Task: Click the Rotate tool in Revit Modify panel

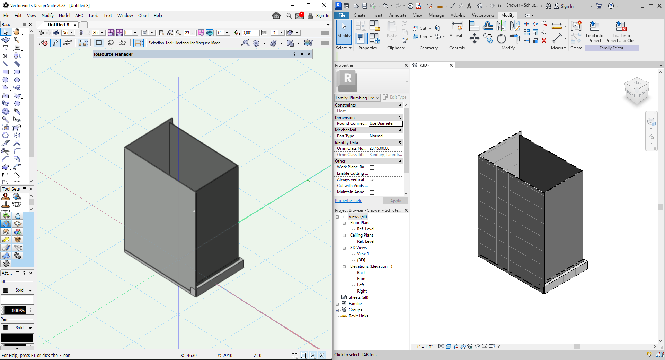Action: pyautogui.click(x=501, y=39)
